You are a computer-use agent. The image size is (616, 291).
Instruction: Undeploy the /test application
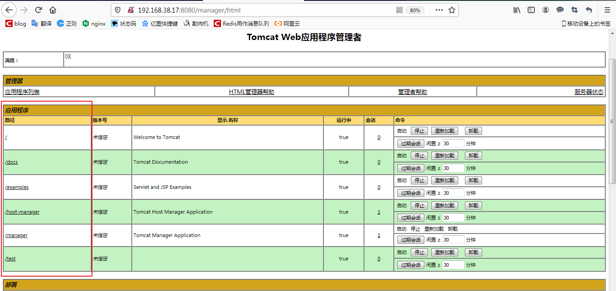473,252
